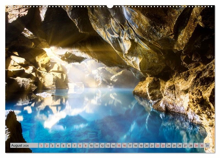Image resolution: width=220 pixels, height=158 pixels.
Task: Click day 10 in the calendar strip
Action: (x=91, y=145)
